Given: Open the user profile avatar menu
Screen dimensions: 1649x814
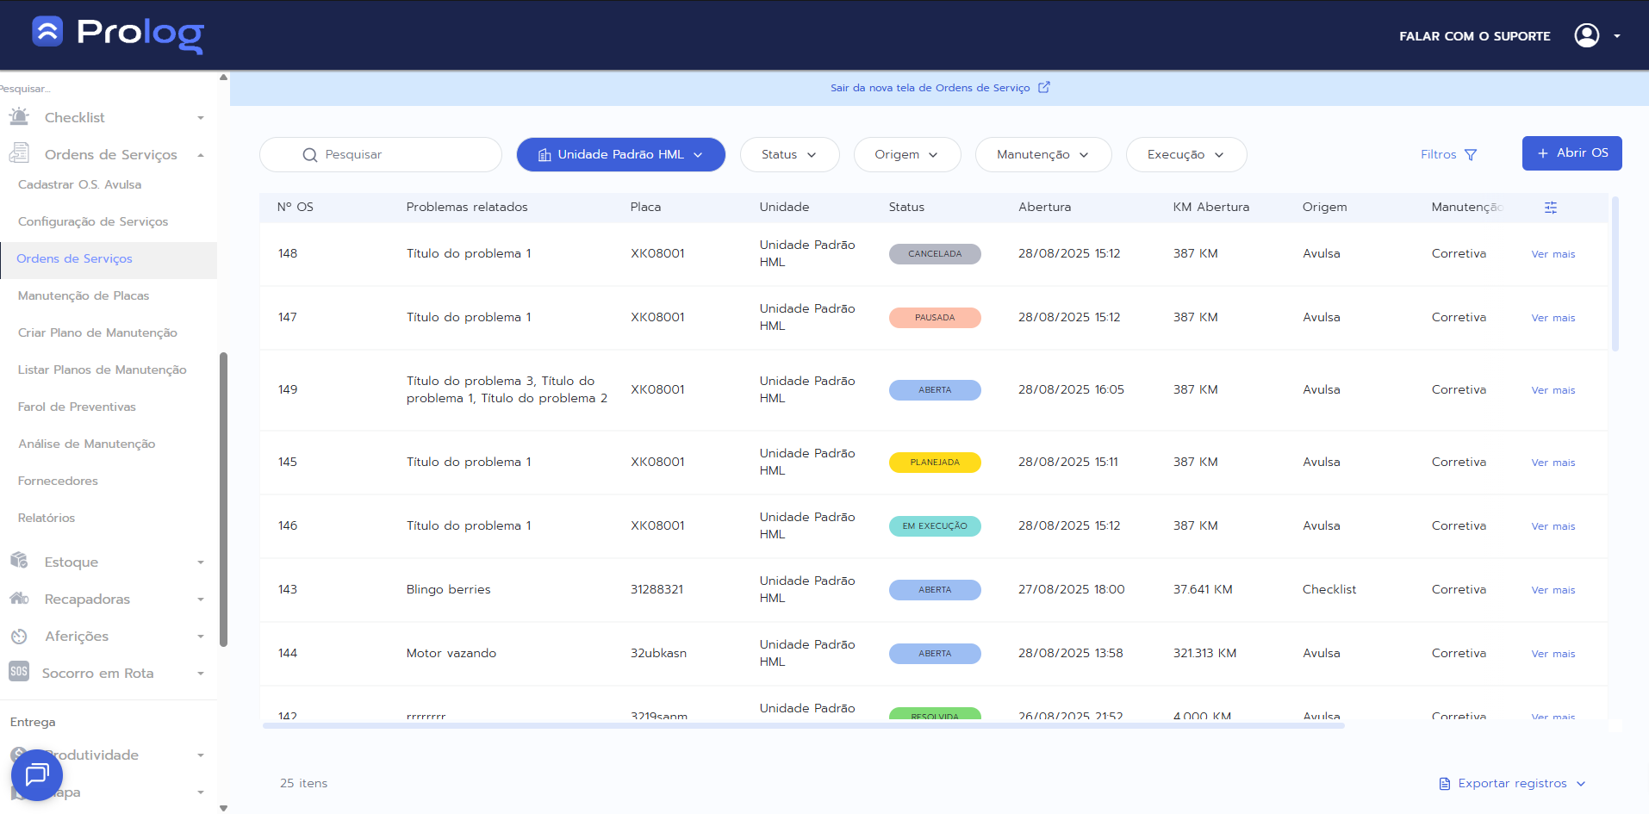Looking at the screenshot, I should (x=1586, y=35).
